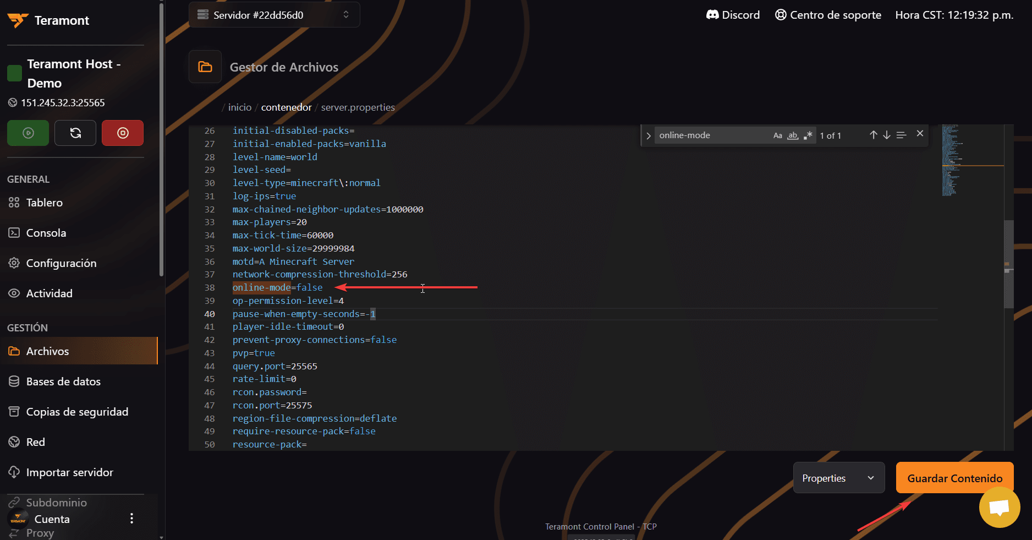Toggle find in selection icon

tap(901, 135)
